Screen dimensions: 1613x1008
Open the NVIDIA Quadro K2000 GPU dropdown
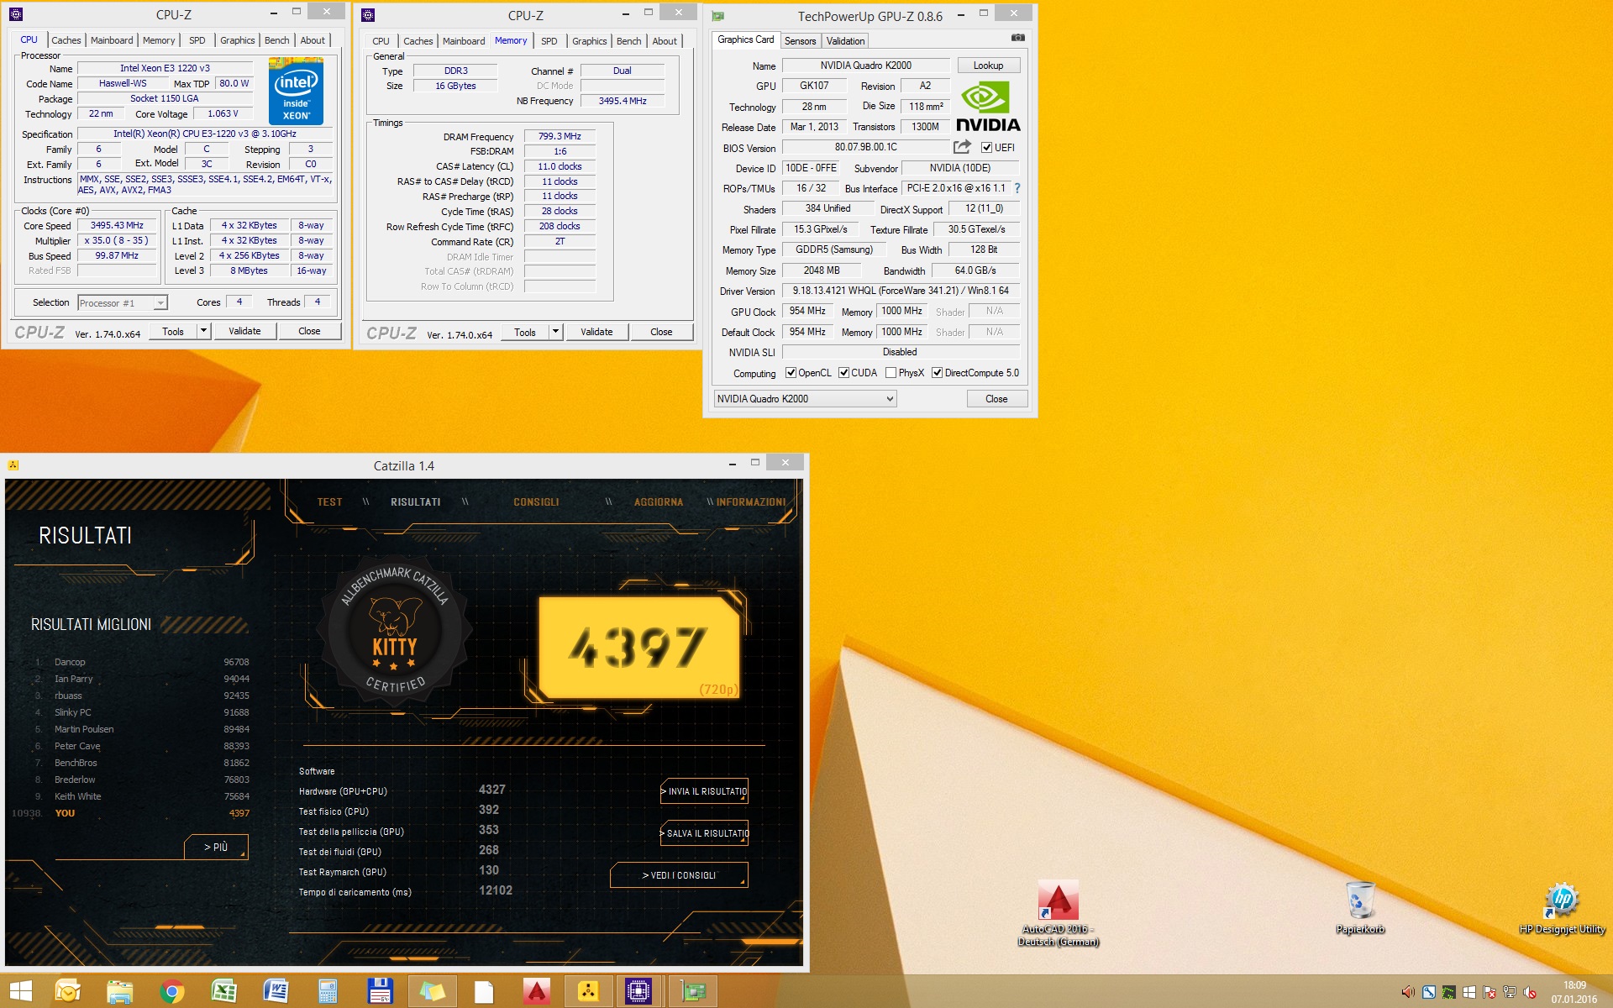coord(806,399)
